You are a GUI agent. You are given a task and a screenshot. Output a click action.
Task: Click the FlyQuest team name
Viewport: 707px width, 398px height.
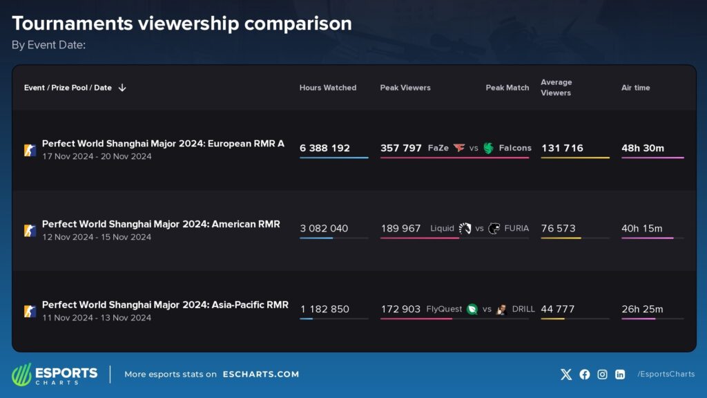[x=444, y=309]
